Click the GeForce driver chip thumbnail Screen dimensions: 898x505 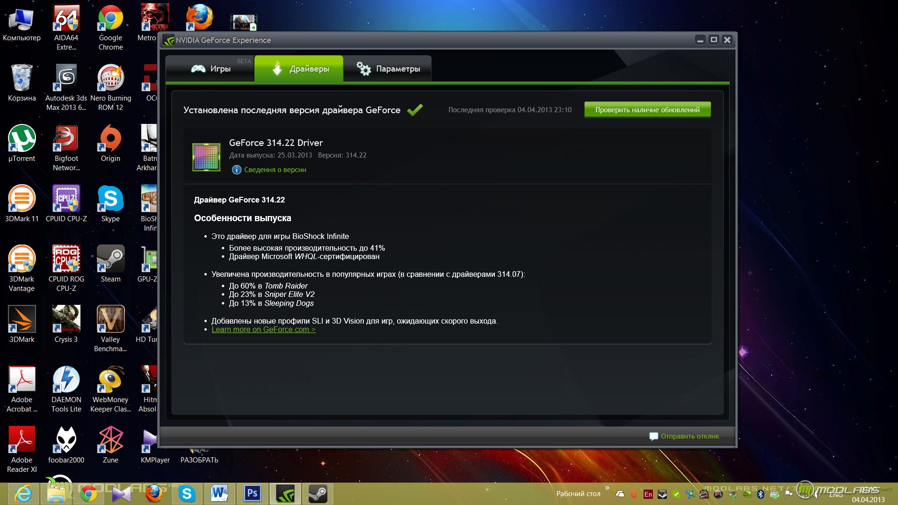point(206,157)
